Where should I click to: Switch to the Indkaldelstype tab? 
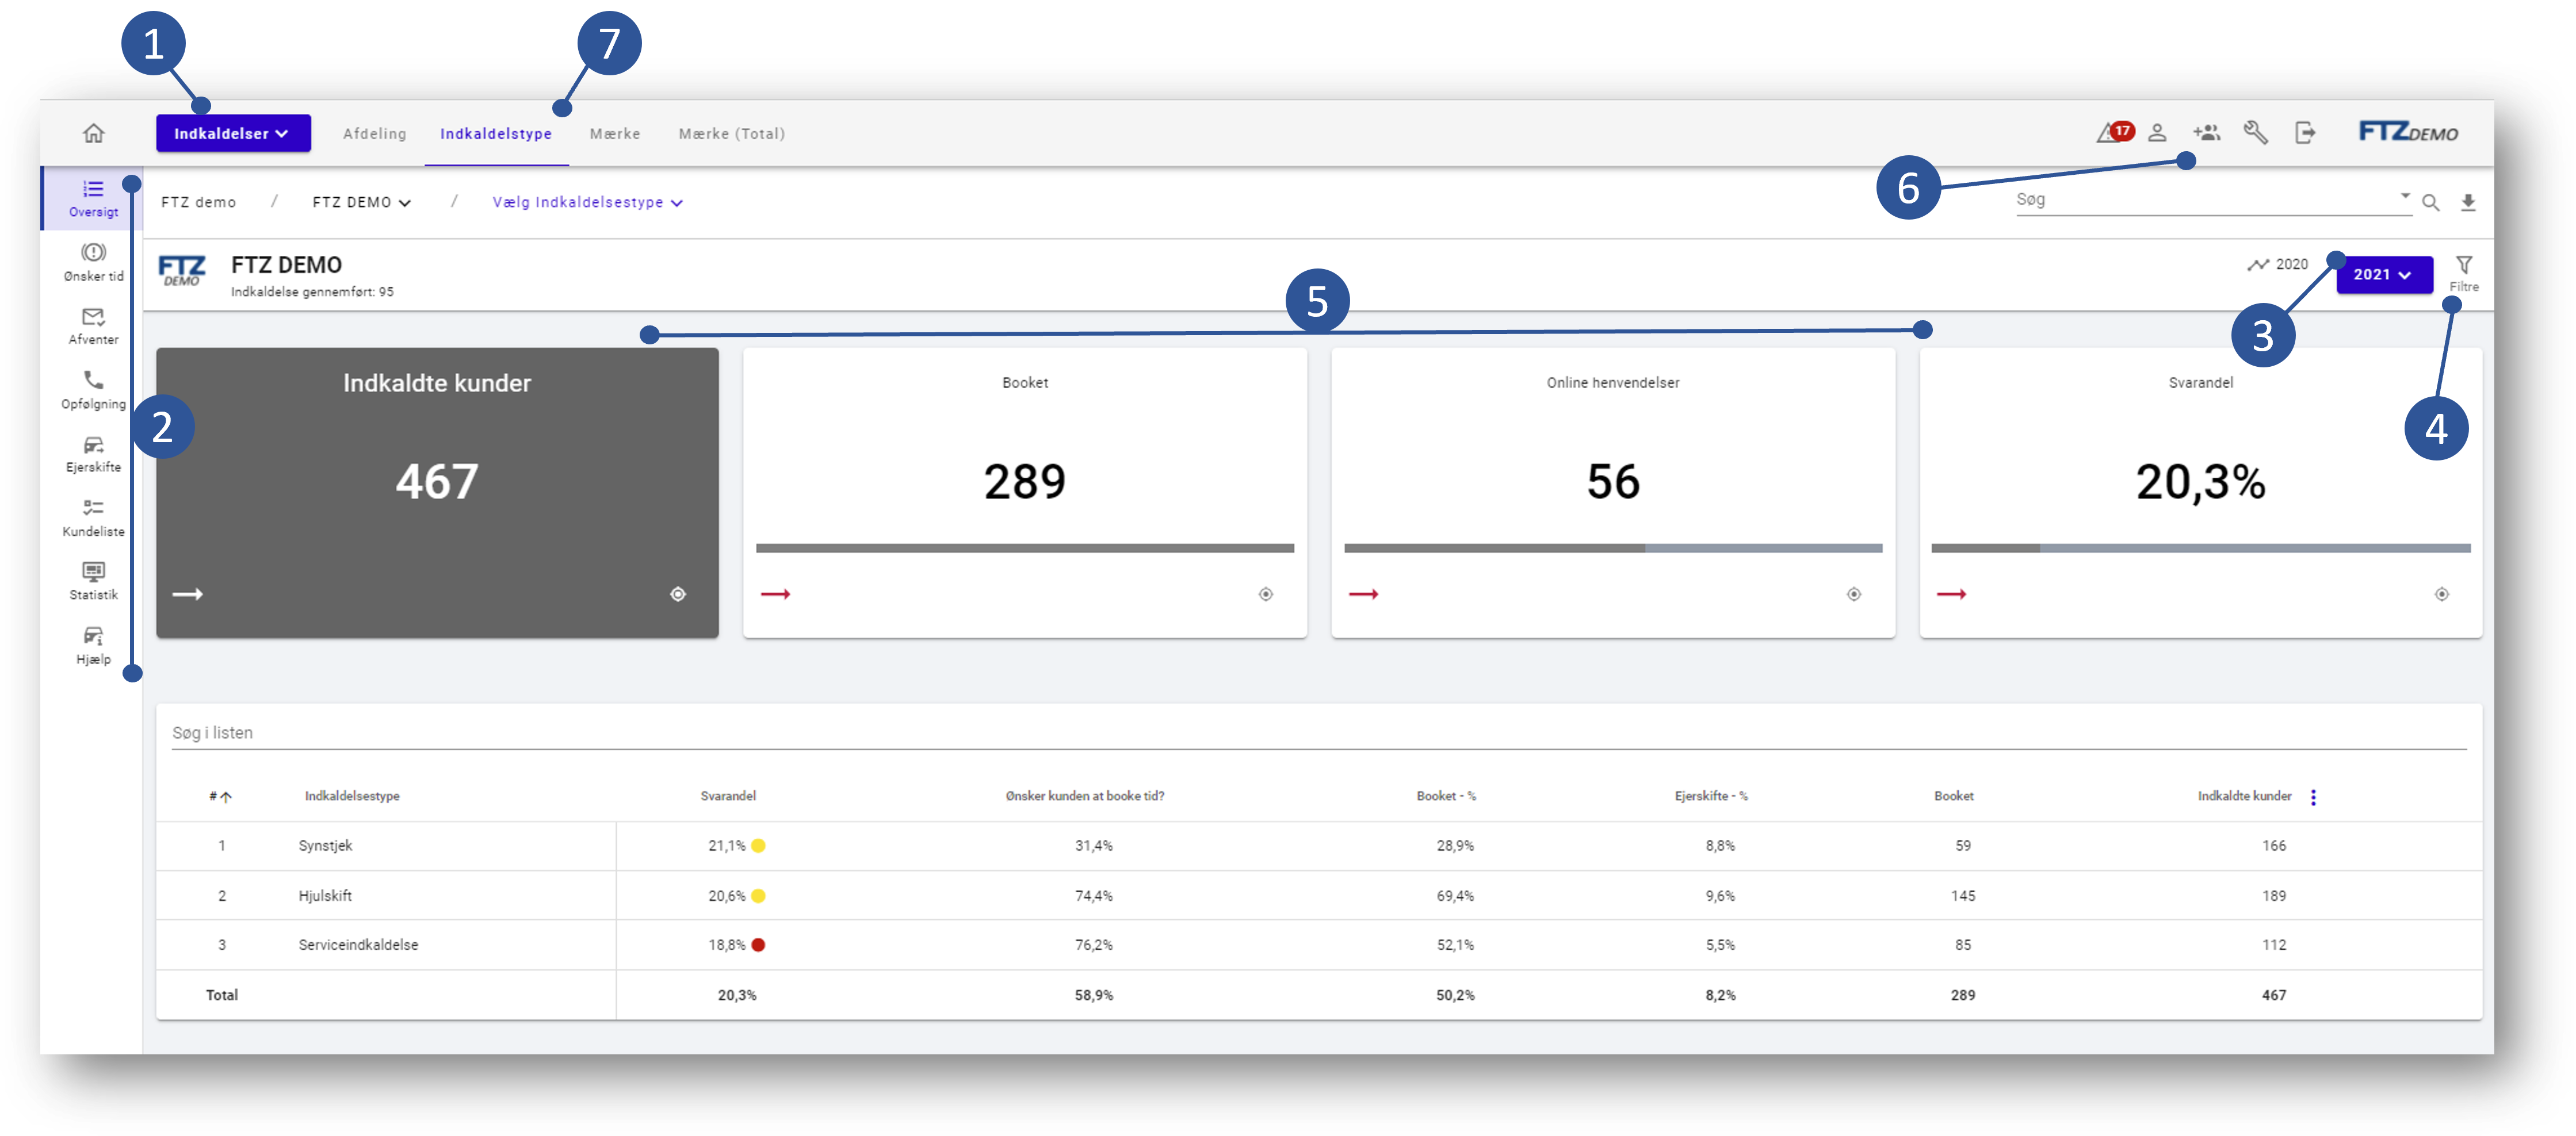click(x=496, y=134)
